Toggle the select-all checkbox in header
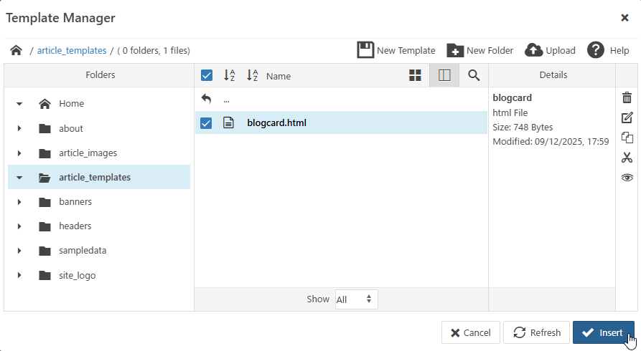 click(x=206, y=75)
